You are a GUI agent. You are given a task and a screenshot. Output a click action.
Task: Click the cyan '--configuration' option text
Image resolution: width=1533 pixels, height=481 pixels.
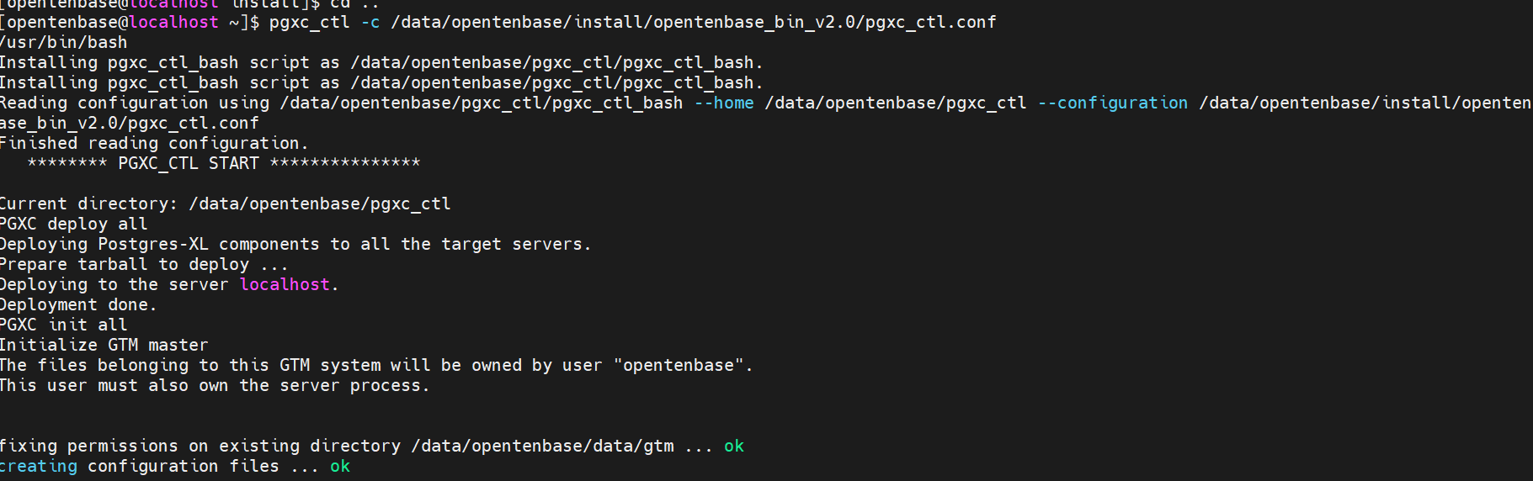click(1112, 103)
